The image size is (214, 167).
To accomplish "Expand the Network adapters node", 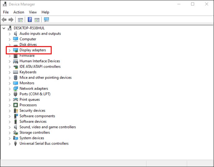I will (x=10, y=89).
